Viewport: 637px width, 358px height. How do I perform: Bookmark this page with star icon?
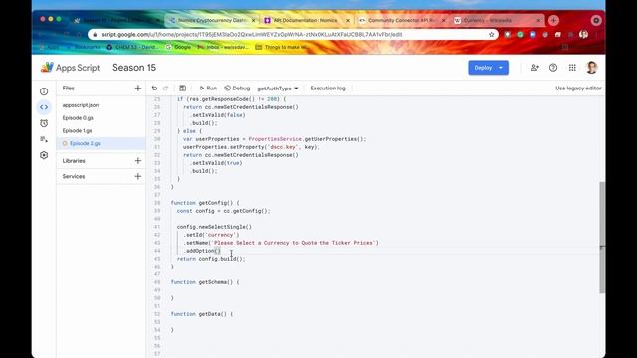click(x=491, y=35)
